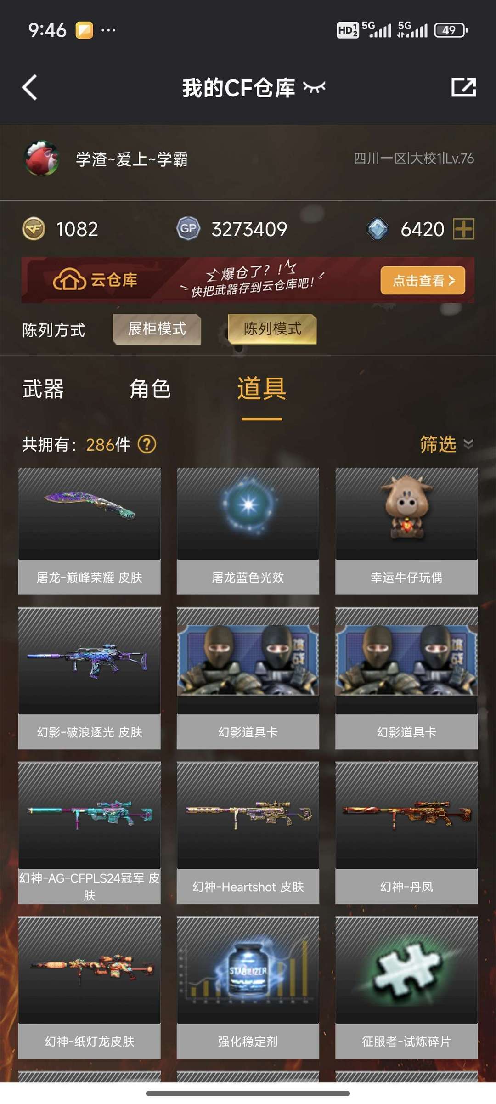496x1104 pixels.
Task: Click the chevron next to 筛选
Action: coord(468,444)
